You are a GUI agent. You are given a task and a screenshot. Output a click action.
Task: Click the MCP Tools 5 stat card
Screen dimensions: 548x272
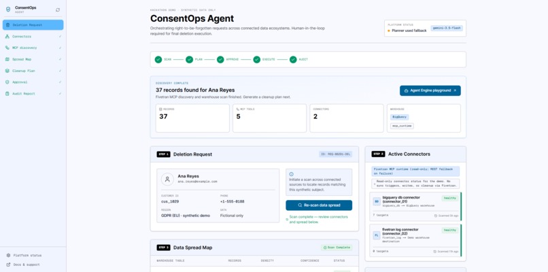coord(269,118)
